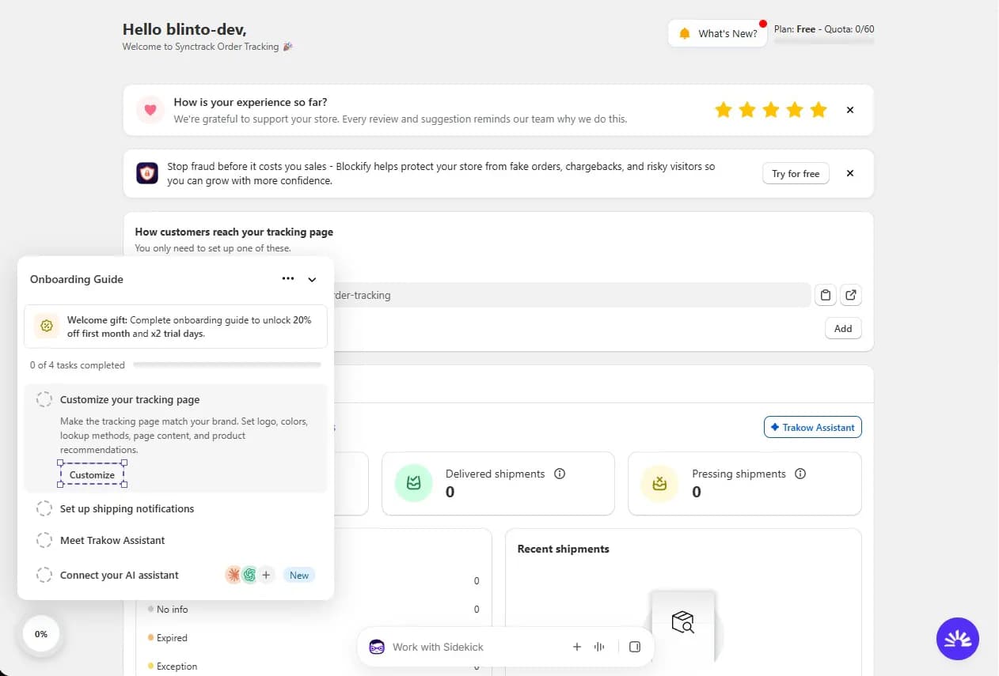999x676 pixels.
Task: Click the pink heart review icon
Action: 150,110
